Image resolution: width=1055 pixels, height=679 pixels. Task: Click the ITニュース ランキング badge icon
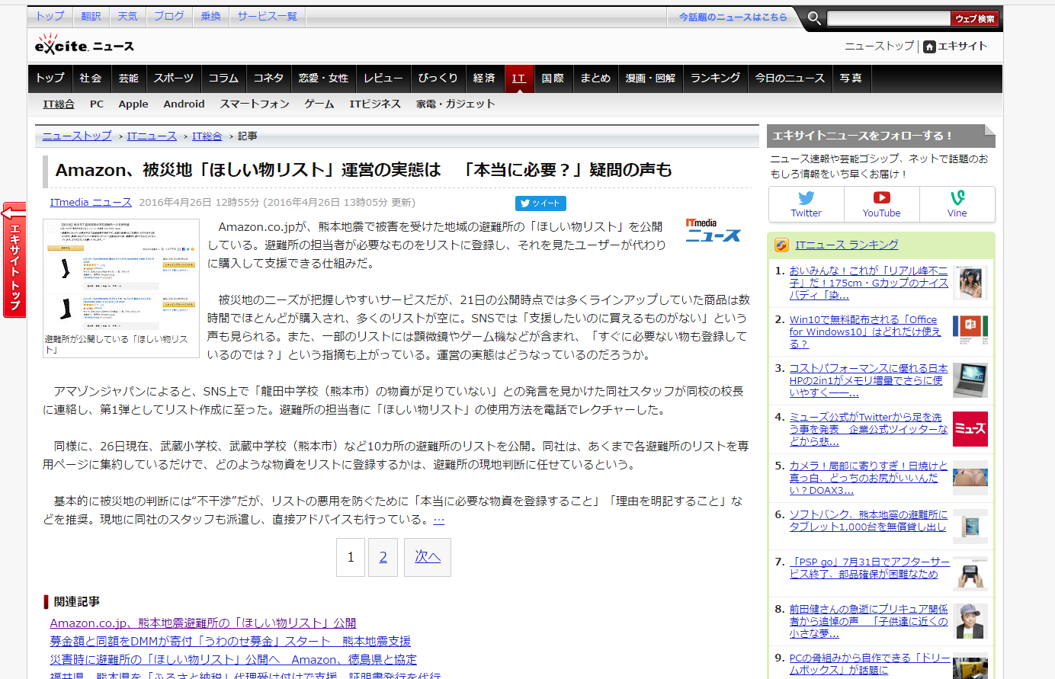(x=781, y=245)
